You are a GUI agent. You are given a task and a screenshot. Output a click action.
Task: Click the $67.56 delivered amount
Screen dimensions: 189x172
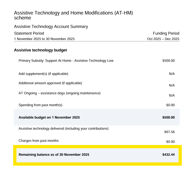[x=169, y=132]
